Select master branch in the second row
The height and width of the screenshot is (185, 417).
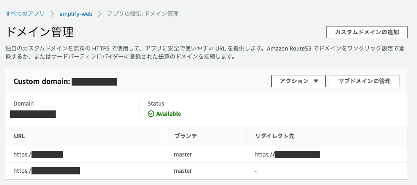tap(183, 170)
